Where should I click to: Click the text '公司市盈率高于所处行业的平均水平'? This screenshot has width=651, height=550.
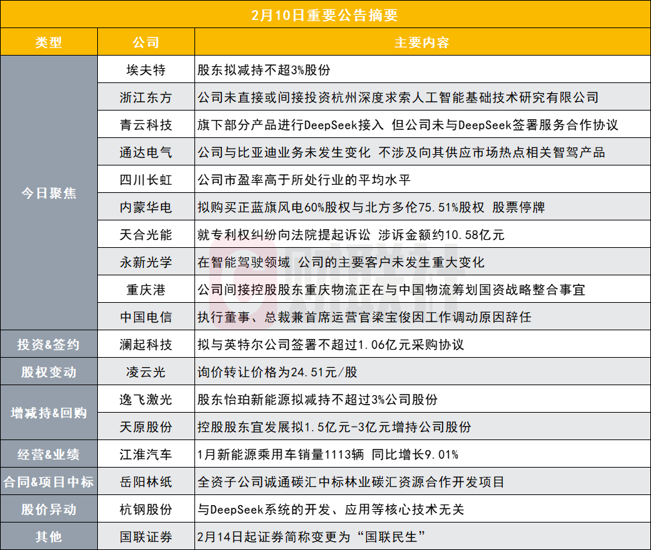pyautogui.click(x=304, y=180)
